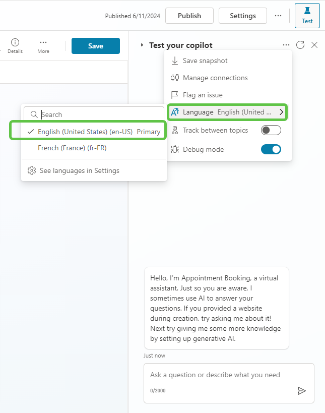
Task: Click the test panel ellipsis options icon
Action: 286,45
